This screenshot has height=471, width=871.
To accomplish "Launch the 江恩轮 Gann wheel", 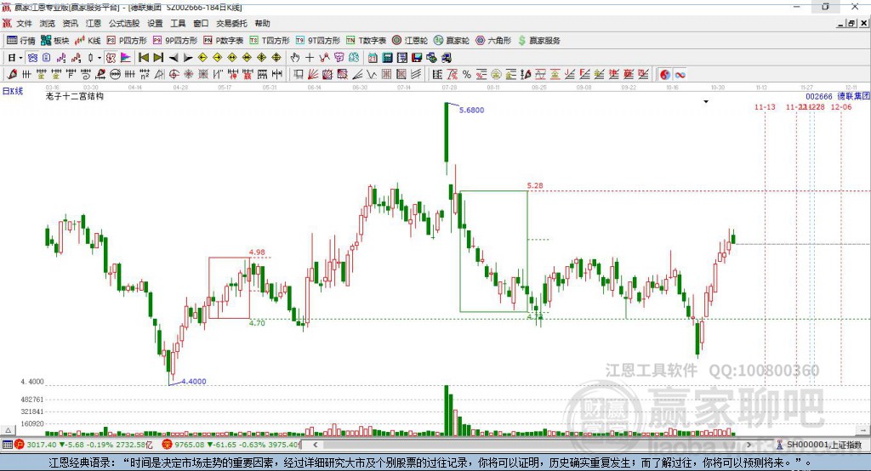I will 410,41.
